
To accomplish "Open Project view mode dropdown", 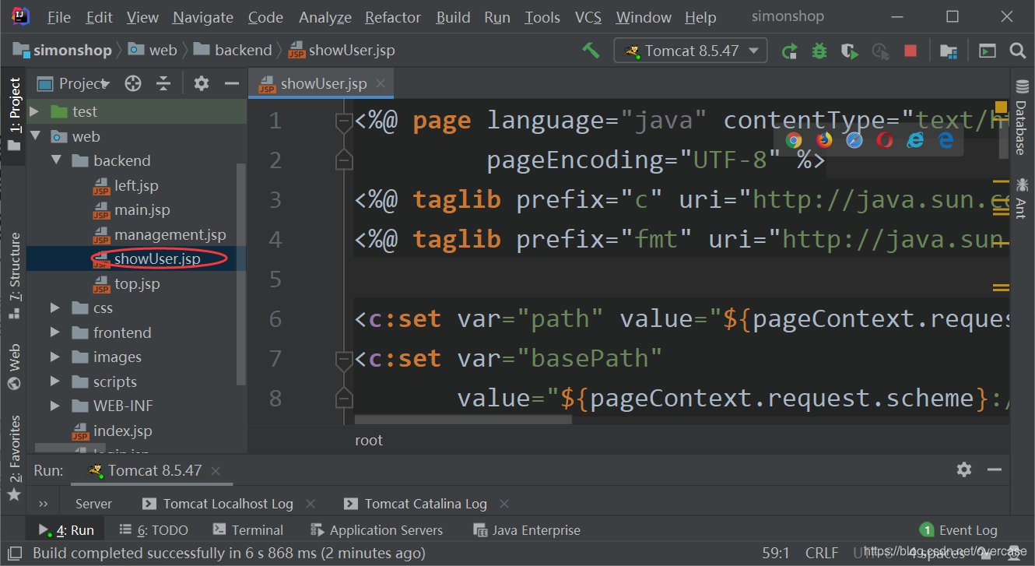I will (74, 83).
